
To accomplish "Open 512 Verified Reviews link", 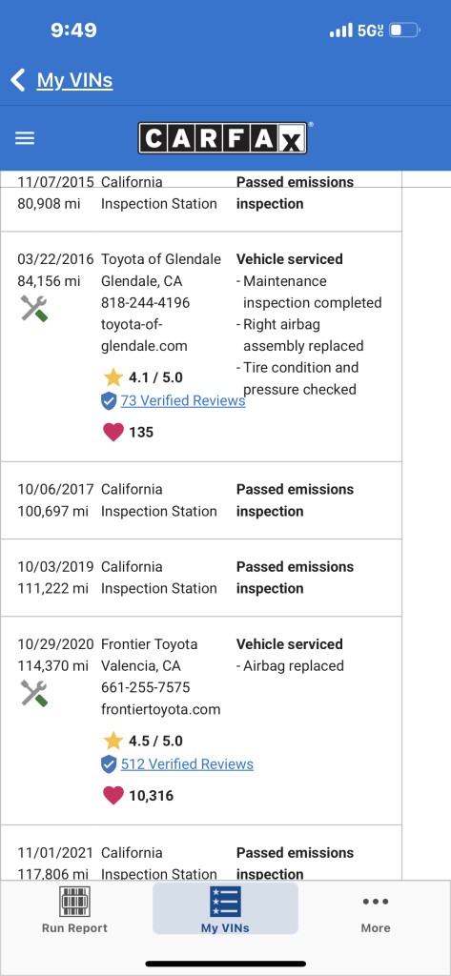I will [x=187, y=764].
